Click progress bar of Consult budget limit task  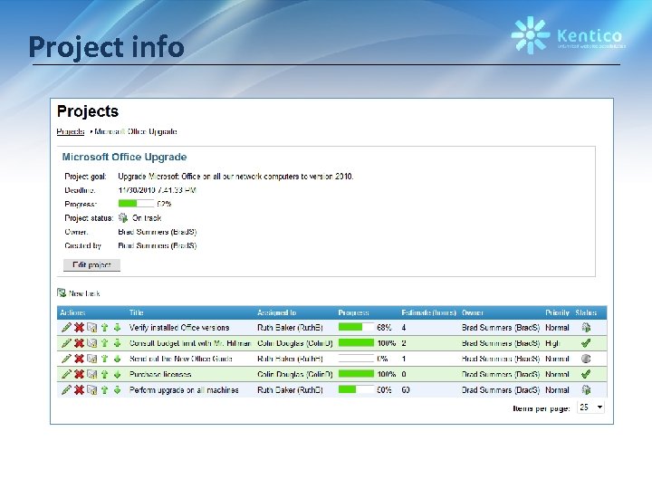tap(356, 342)
